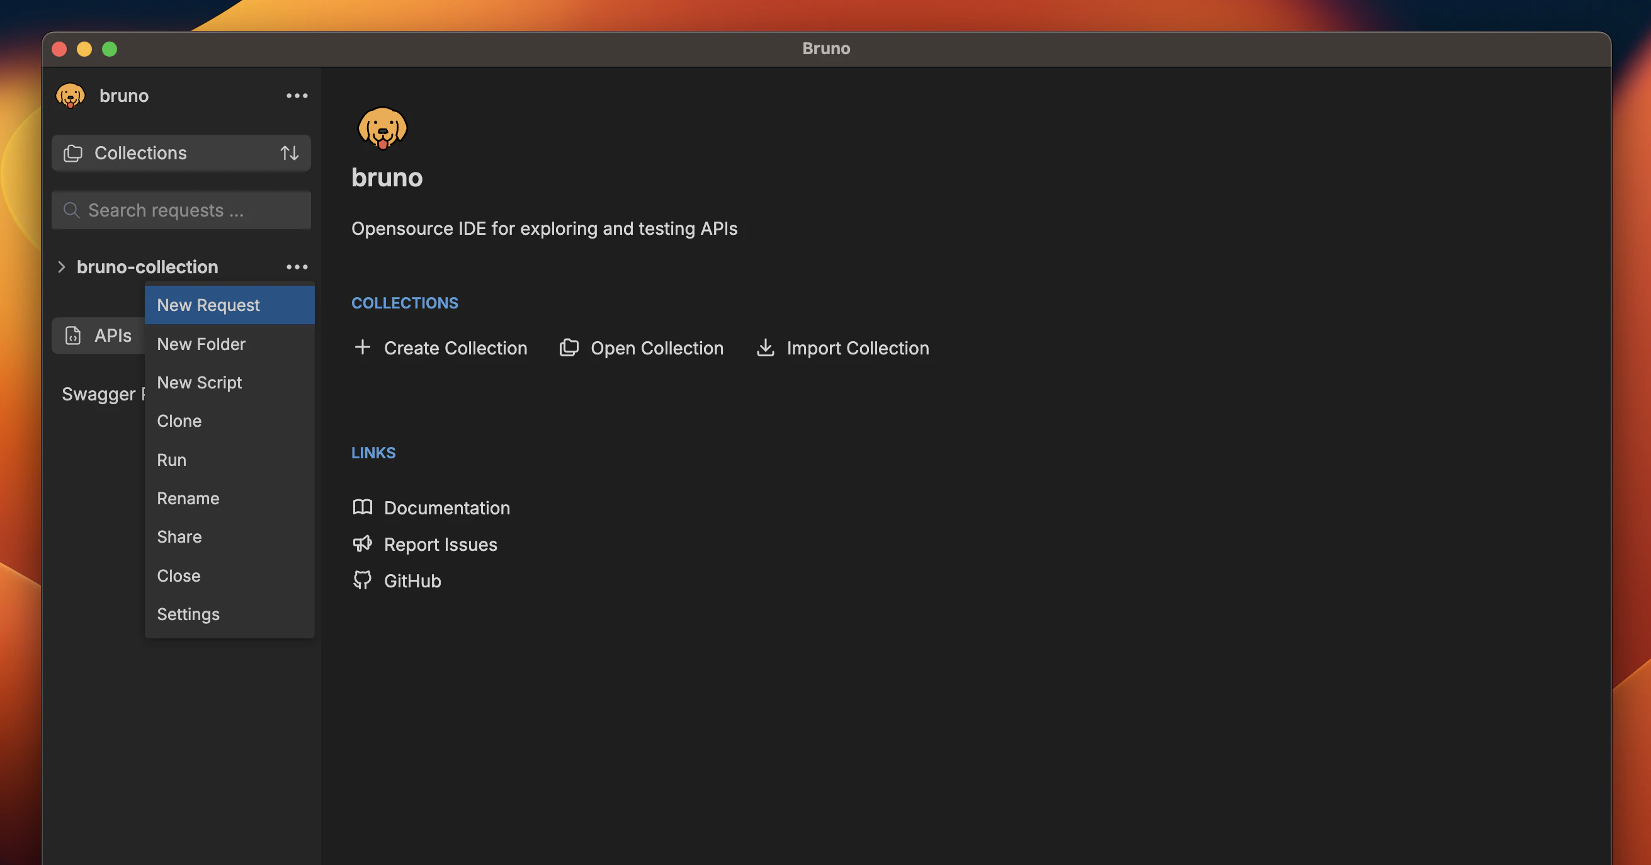
Task: Click the book icon next to Documentation
Action: pos(363,507)
